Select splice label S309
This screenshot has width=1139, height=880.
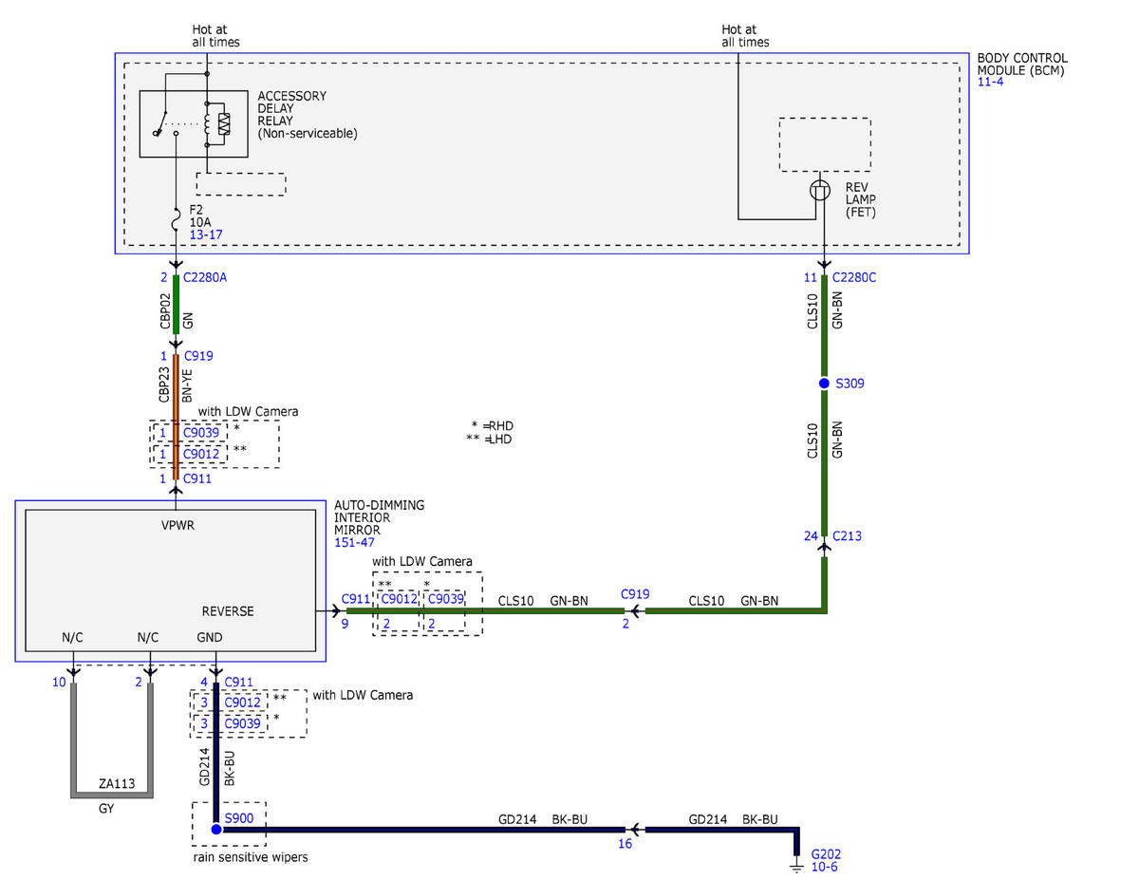coord(849,384)
